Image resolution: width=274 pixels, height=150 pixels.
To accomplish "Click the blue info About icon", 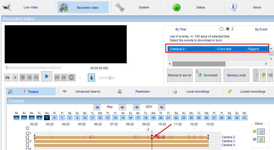I will click(x=233, y=7).
